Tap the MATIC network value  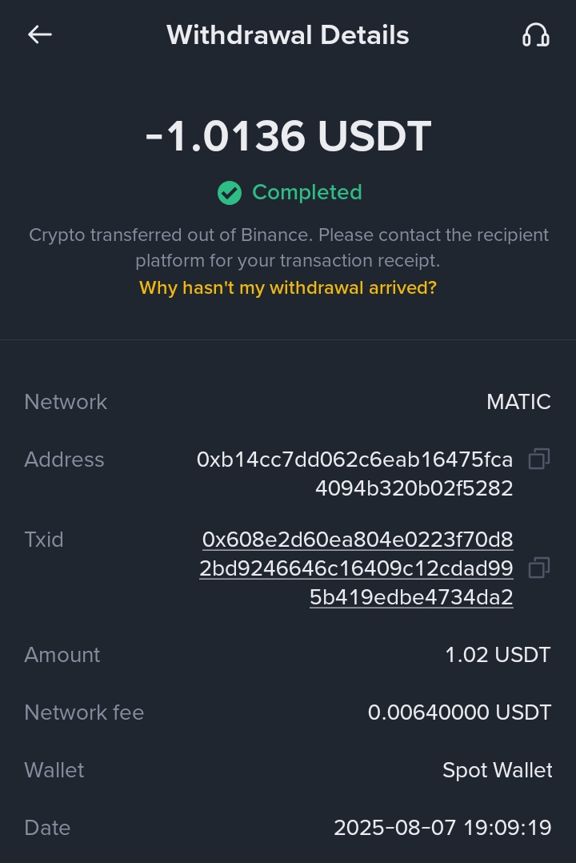[x=518, y=402]
